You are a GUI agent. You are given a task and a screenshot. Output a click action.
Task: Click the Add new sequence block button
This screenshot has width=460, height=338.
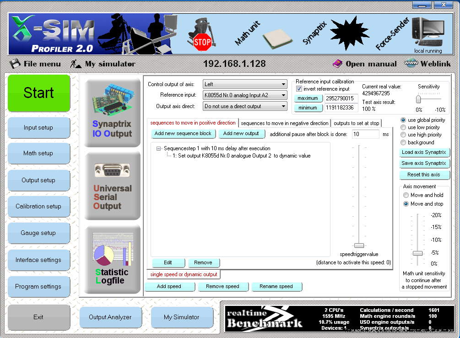[183, 134]
